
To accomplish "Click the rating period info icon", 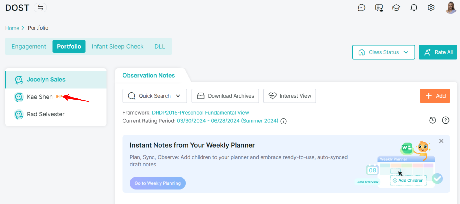I will [x=283, y=121].
